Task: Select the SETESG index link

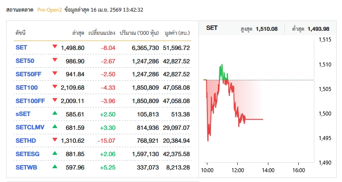Action: [x=27, y=154]
